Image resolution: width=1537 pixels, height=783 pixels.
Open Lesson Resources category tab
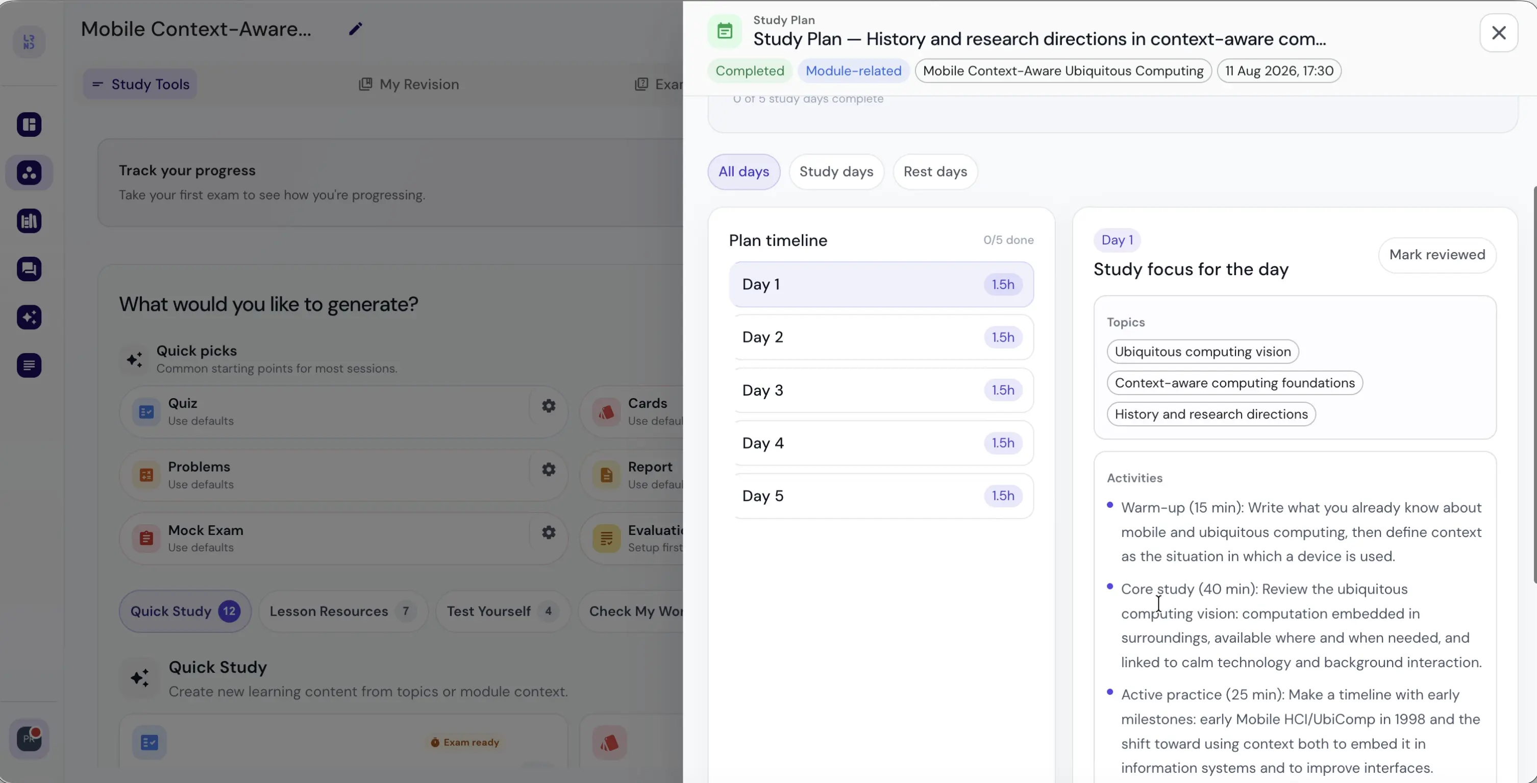pos(343,611)
